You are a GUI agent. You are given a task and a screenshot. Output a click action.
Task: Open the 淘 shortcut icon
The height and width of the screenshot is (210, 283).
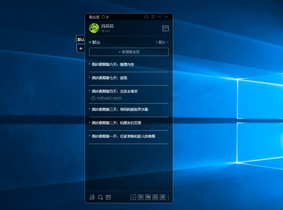pyautogui.click(x=148, y=197)
